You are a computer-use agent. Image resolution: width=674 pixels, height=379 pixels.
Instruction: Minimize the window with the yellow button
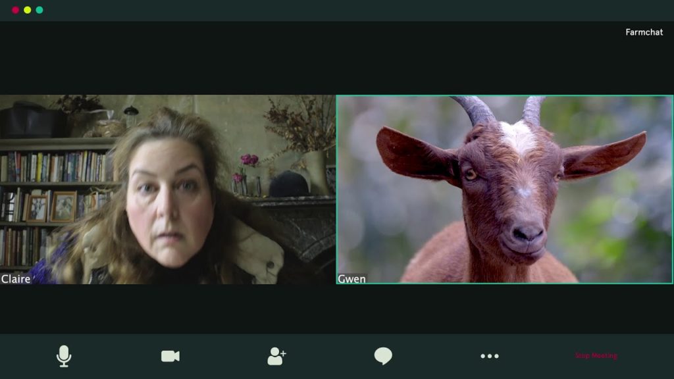[x=27, y=10]
